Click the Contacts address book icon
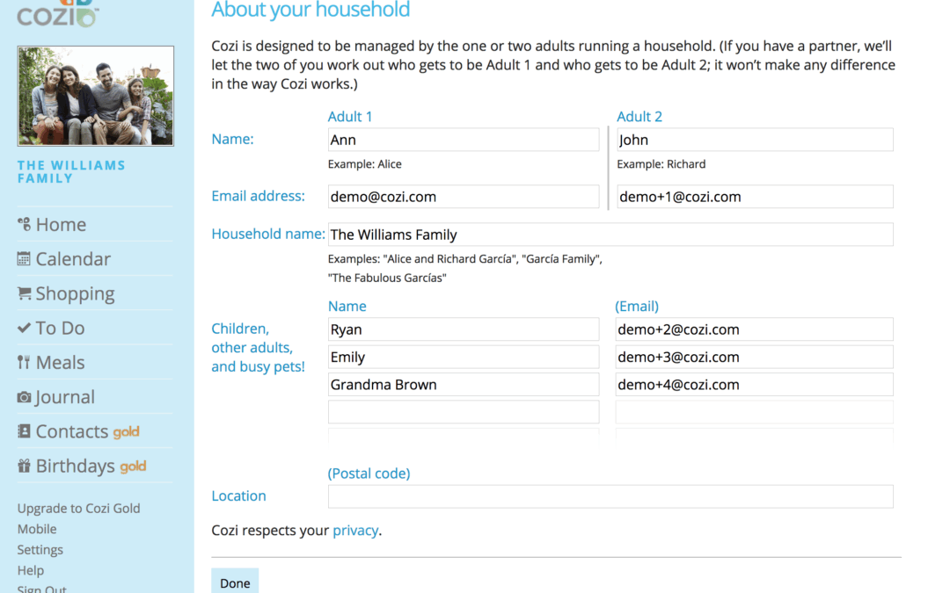This screenshot has width=950, height=593. pyautogui.click(x=24, y=431)
